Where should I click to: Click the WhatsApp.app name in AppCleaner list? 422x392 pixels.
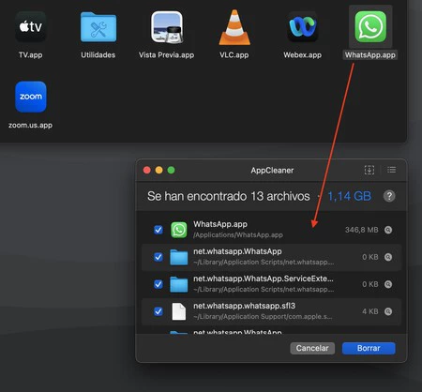(220, 224)
